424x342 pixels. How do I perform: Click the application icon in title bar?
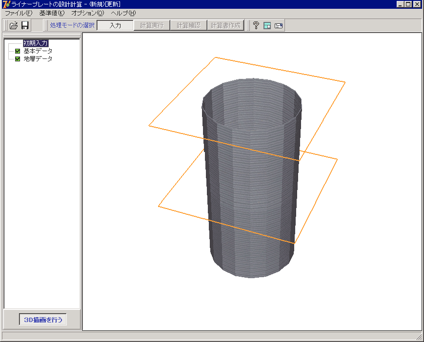pyautogui.click(x=6, y=4)
